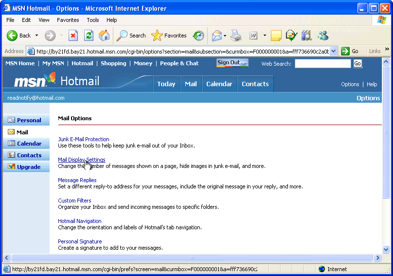
Task: Click the Sign Out button
Action: 232,63
